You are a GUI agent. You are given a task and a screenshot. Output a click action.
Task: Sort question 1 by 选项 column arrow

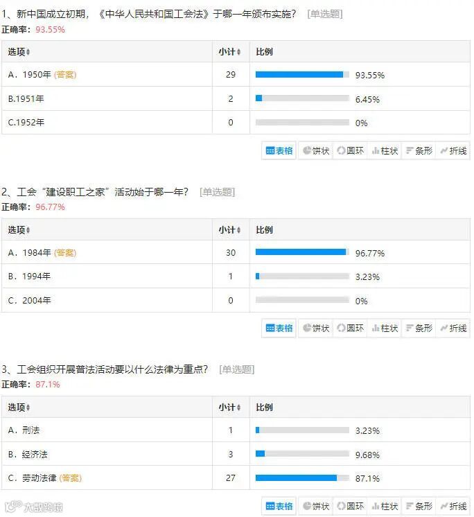pyautogui.click(x=28, y=52)
